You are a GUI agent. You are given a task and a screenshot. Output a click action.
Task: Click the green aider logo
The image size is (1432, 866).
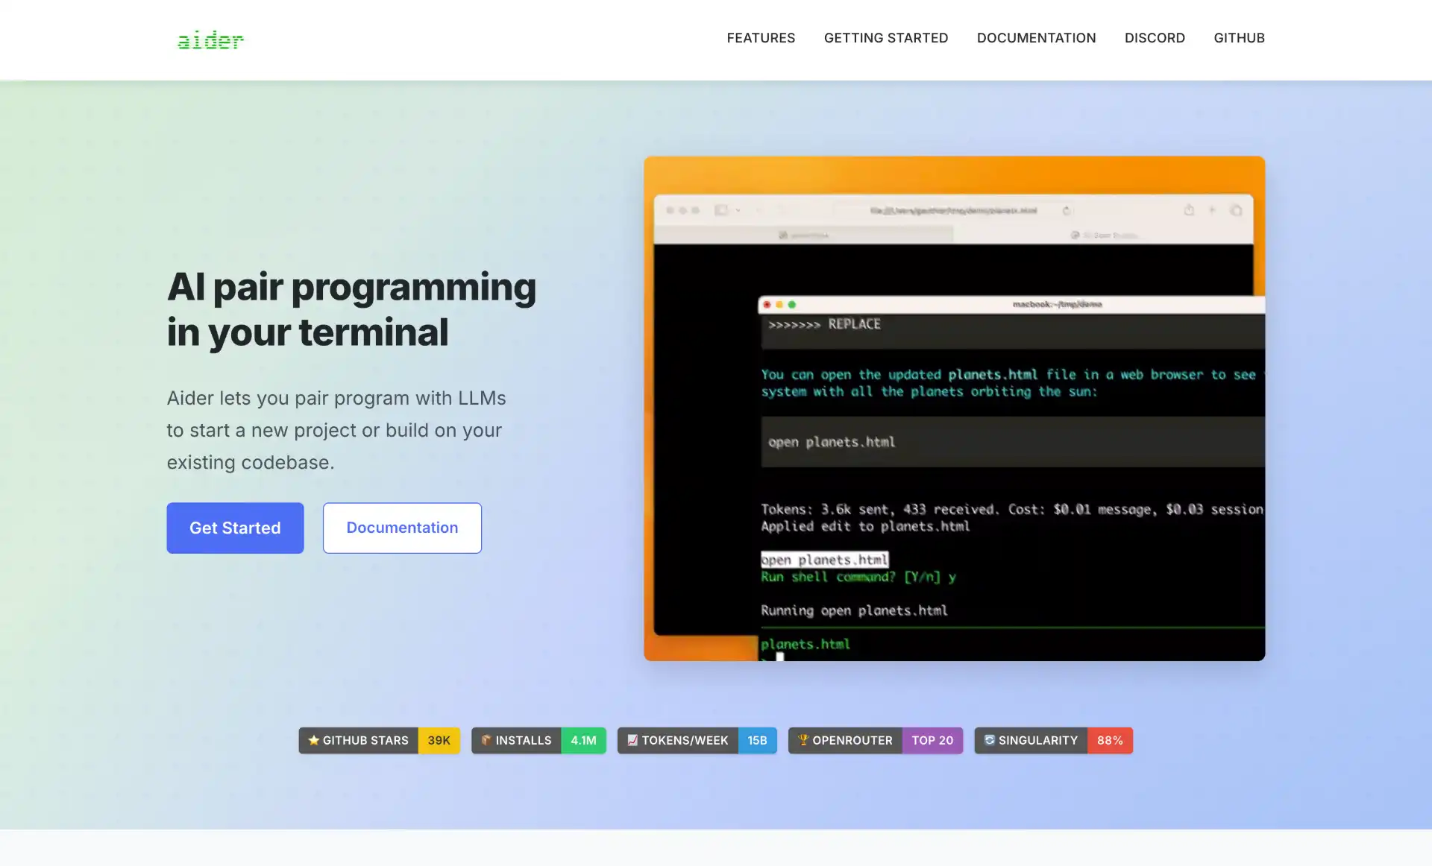pos(210,39)
